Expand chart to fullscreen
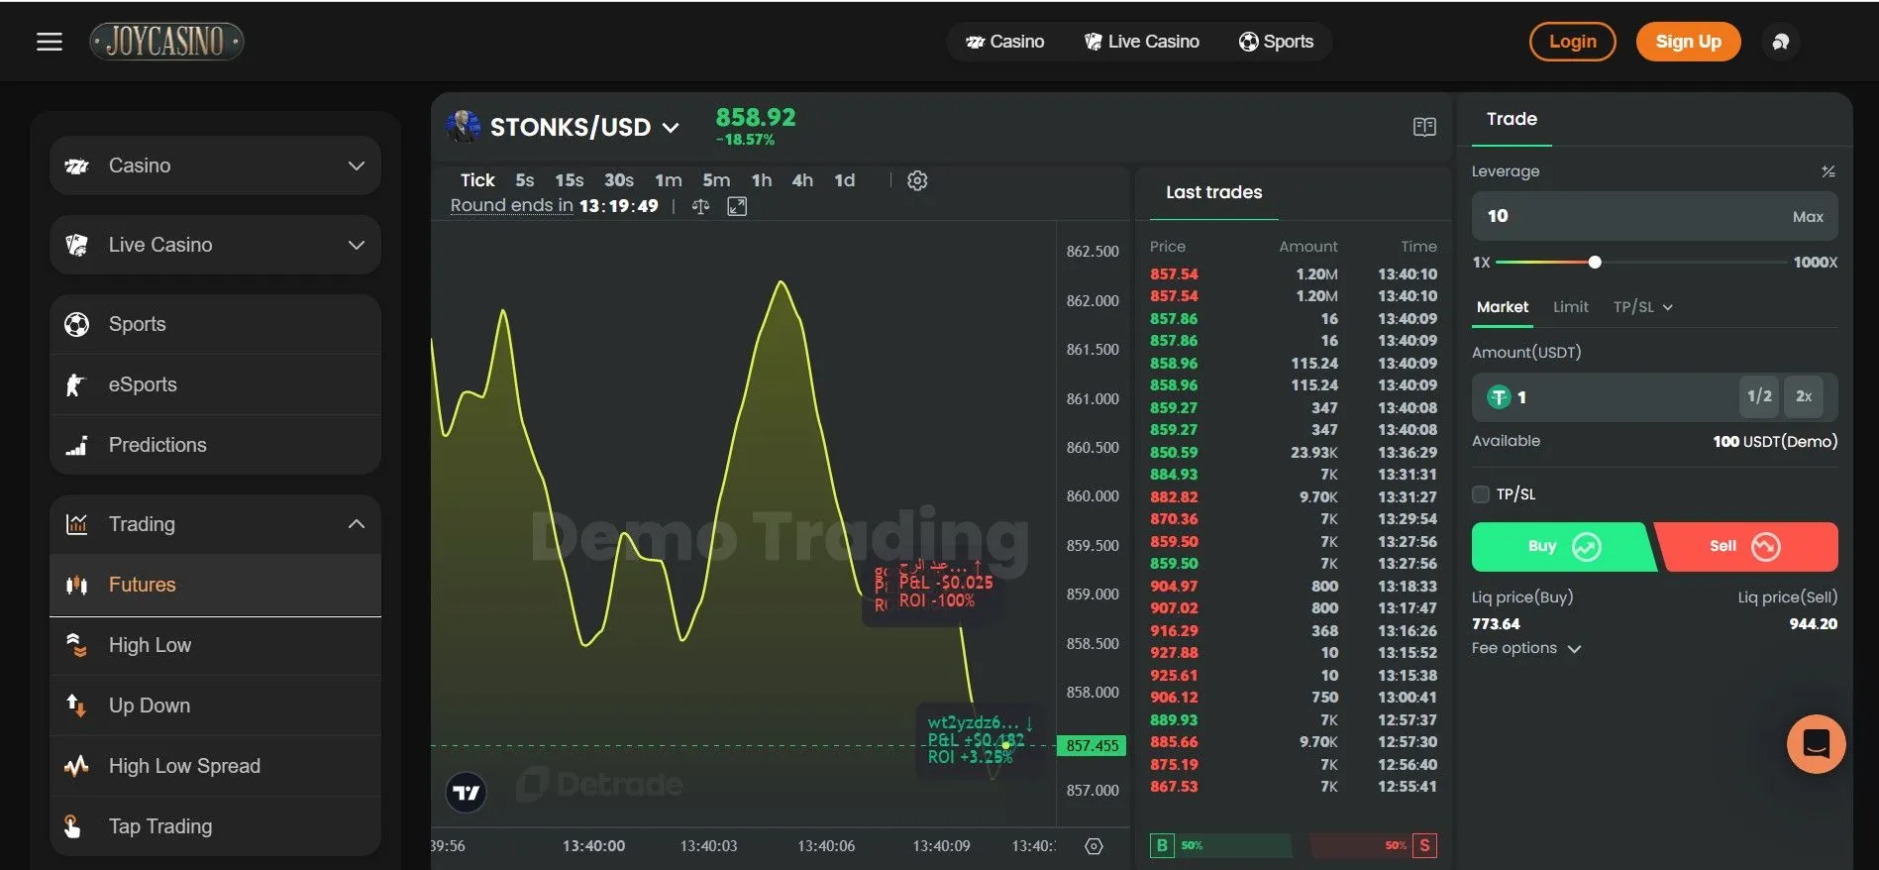Screen dimensions: 1879x870 (x=737, y=206)
